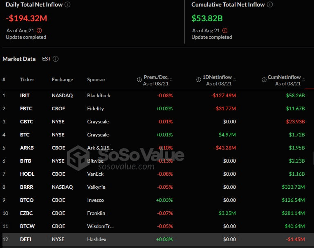Click info icon next to Cumulative Total Net Inflow
314x248 pixels.
point(270,4)
